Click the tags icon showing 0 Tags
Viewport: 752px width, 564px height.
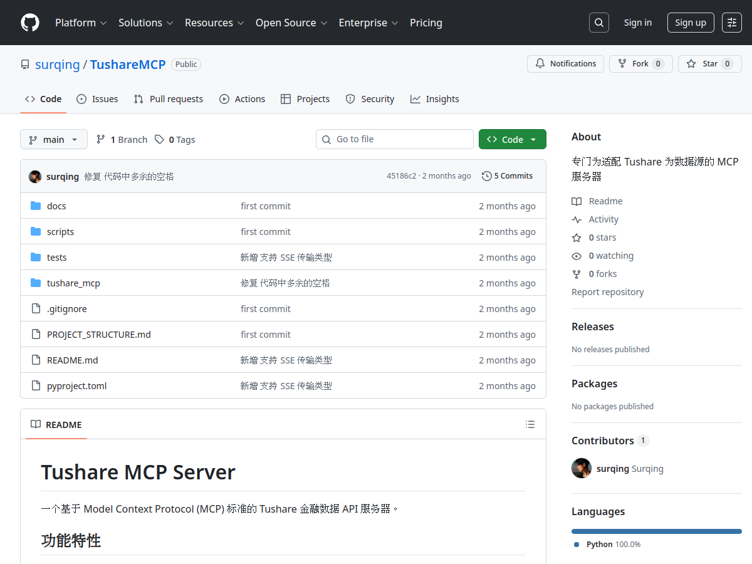tap(160, 140)
